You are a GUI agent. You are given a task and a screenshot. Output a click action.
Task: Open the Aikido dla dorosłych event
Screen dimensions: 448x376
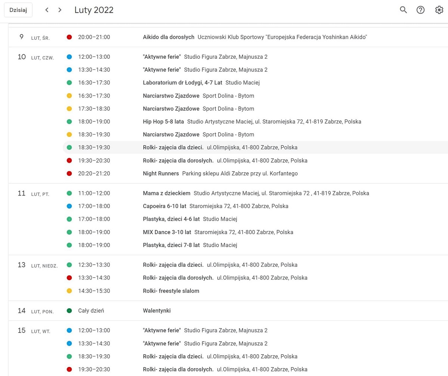pyautogui.click(x=168, y=37)
